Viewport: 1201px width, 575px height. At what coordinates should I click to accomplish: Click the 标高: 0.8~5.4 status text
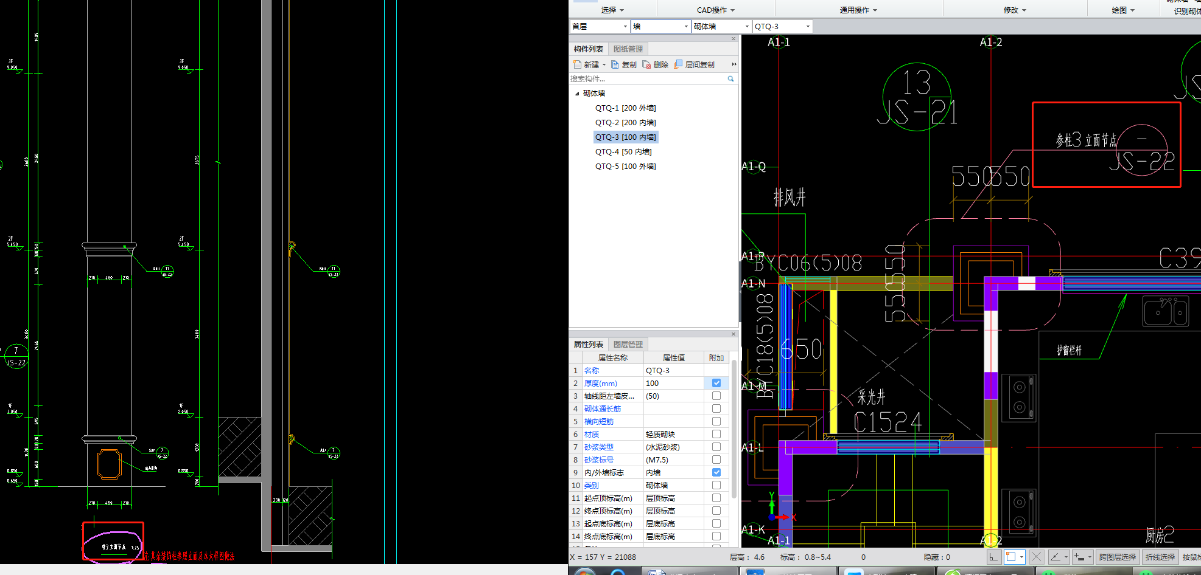click(805, 557)
